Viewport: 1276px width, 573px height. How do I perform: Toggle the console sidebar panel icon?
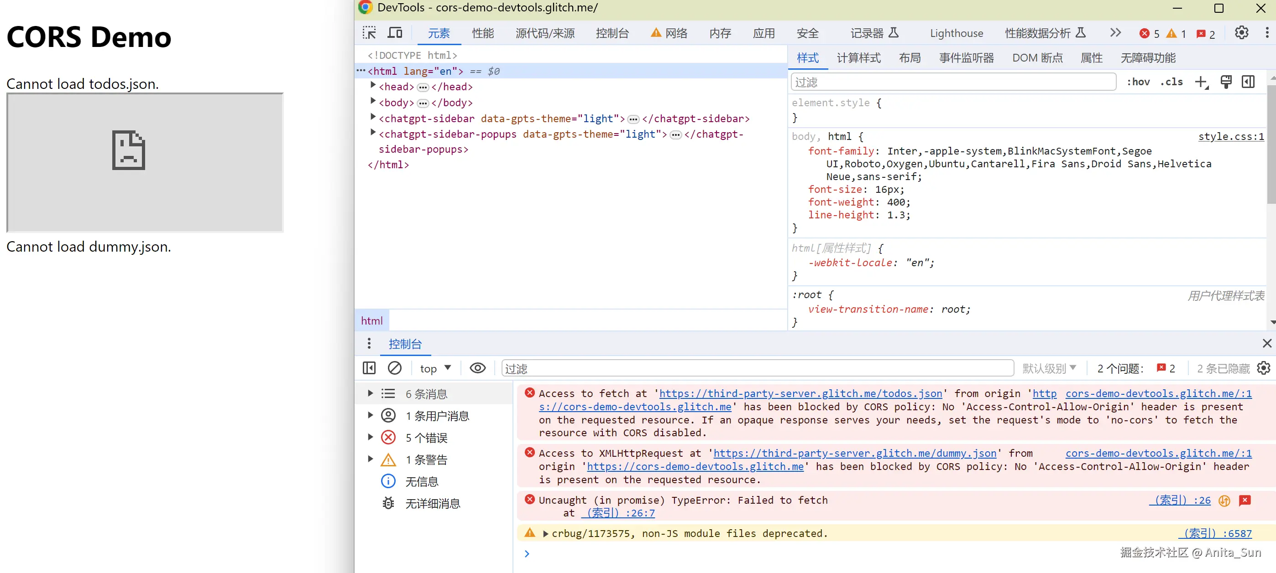(x=369, y=368)
